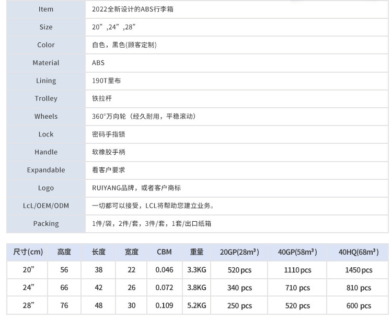Click the '40HQ(68m³)' column header
This screenshot has height=330, width=392.
coord(359,252)
